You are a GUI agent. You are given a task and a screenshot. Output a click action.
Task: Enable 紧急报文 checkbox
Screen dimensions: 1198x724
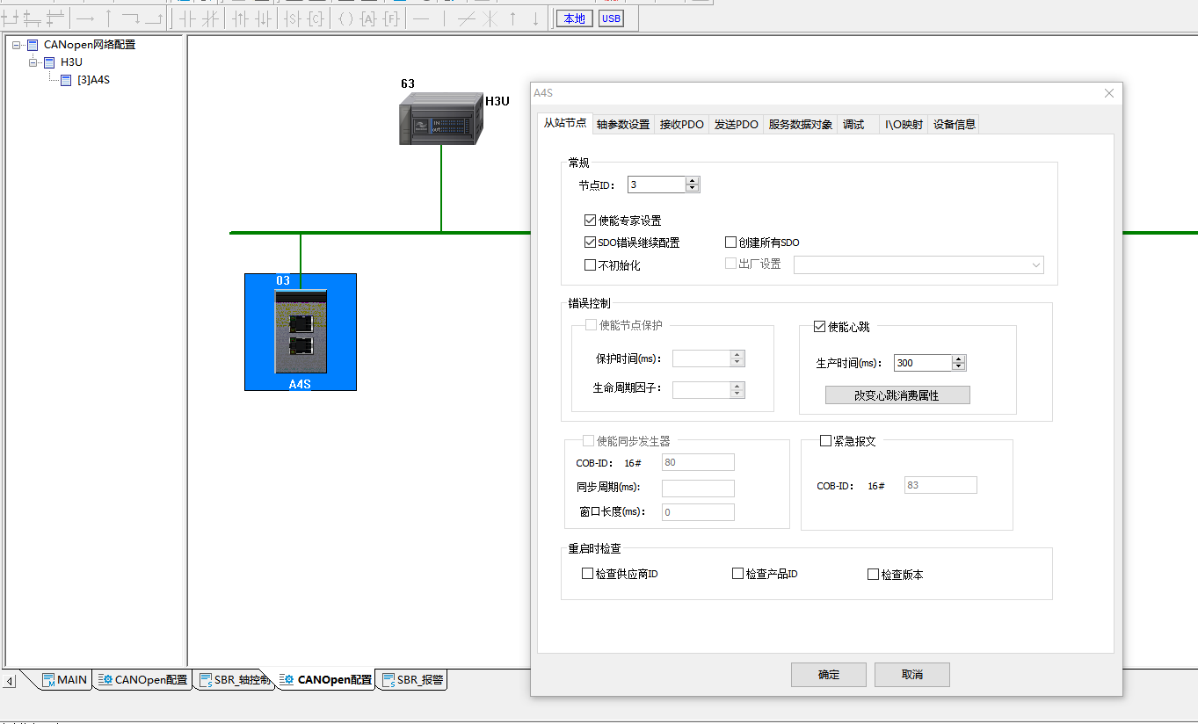[825, 441]
